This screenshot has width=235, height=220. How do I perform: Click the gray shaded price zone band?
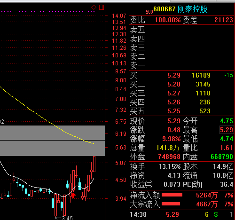[x=52, y=141]
